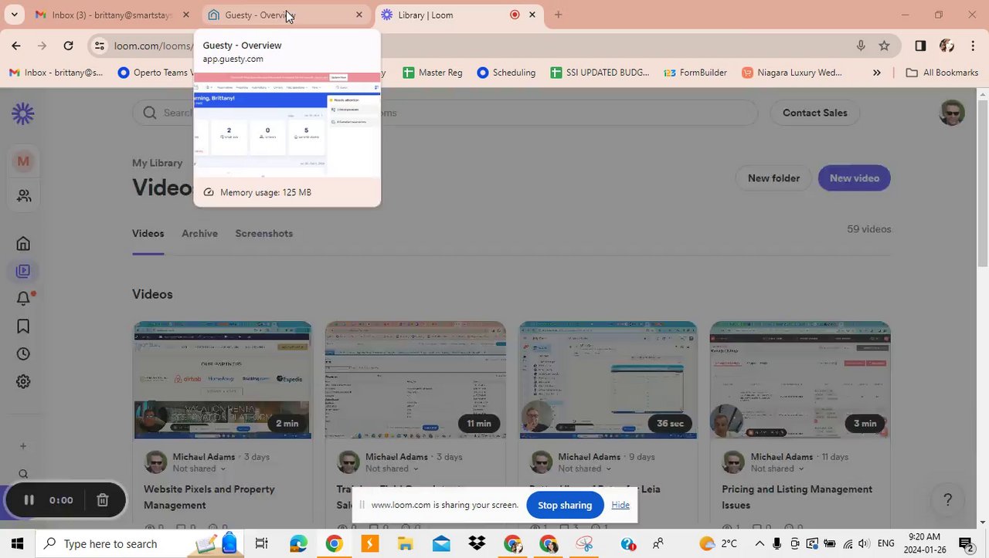
Task: Bookmark this page with the star icon
Action: coord(884,46)
